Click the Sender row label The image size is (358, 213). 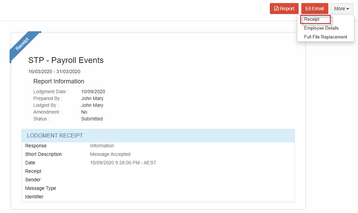pos(33,180)
